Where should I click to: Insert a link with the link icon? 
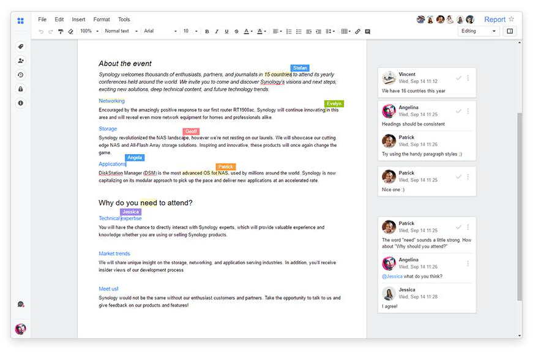357,31
